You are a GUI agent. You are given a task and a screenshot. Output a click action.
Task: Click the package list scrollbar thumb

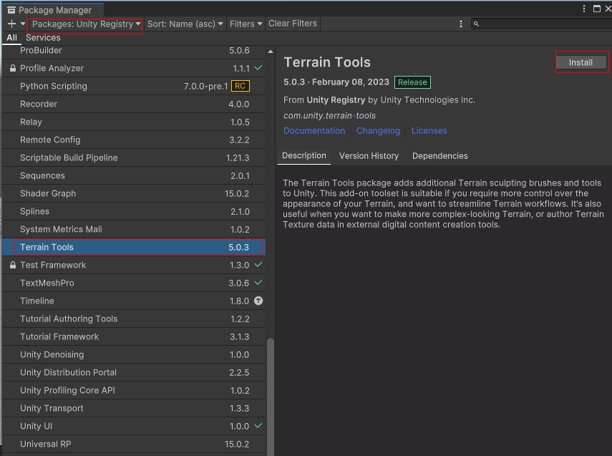tap(271, 397)
